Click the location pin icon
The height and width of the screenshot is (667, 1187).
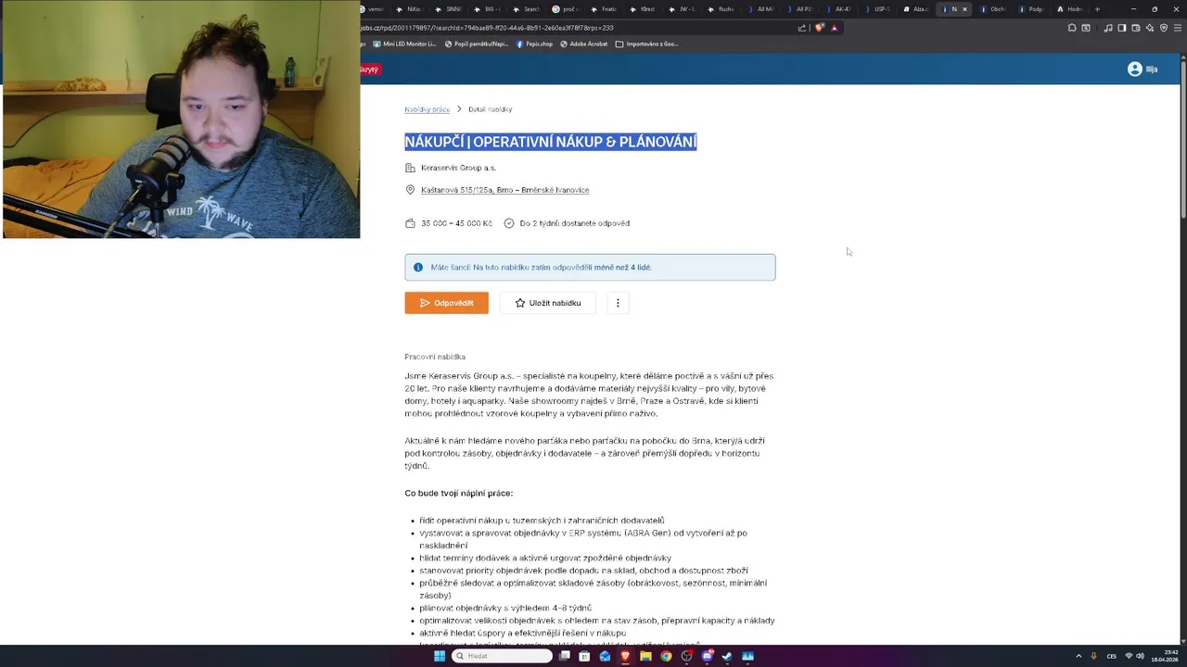410,190
